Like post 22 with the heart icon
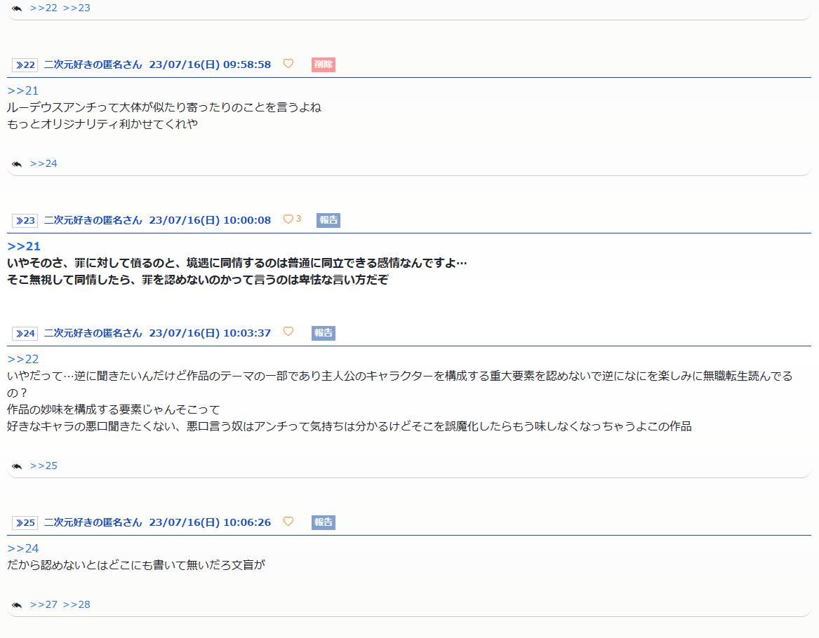This screenshot has width=819, height=638. (x=288, y=64)
